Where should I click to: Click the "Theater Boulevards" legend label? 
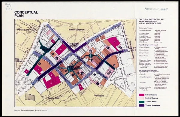point(153,105)
